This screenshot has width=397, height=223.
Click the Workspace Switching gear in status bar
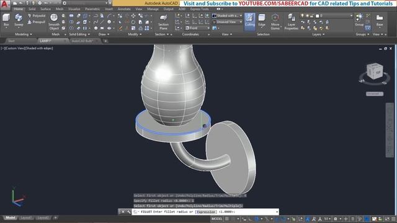coord(336,219)
